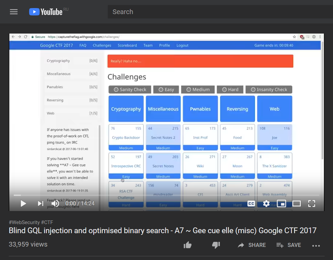This screenshot has height=260, width=333.
Task: Open the #CTF hashtag link
Action: coord(47,222)
